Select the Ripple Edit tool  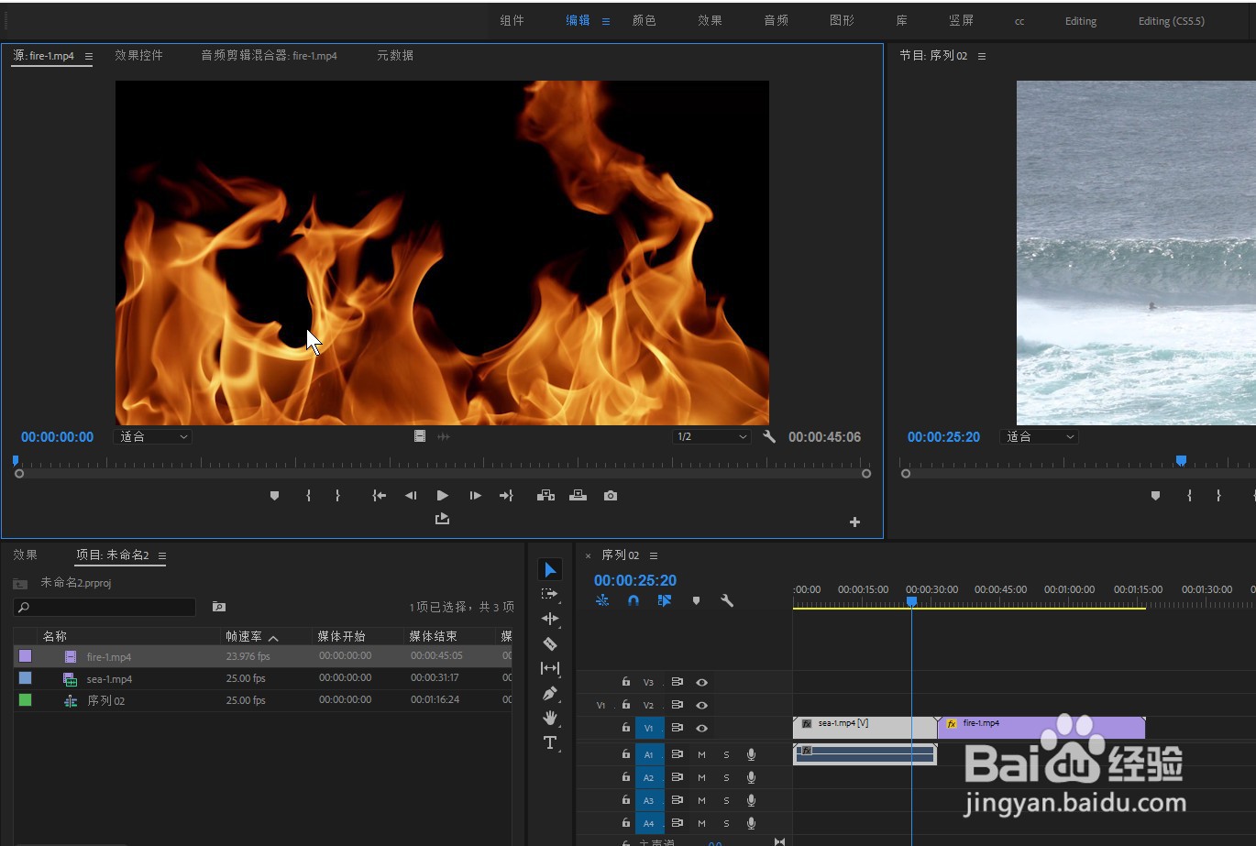pos(550,619)
